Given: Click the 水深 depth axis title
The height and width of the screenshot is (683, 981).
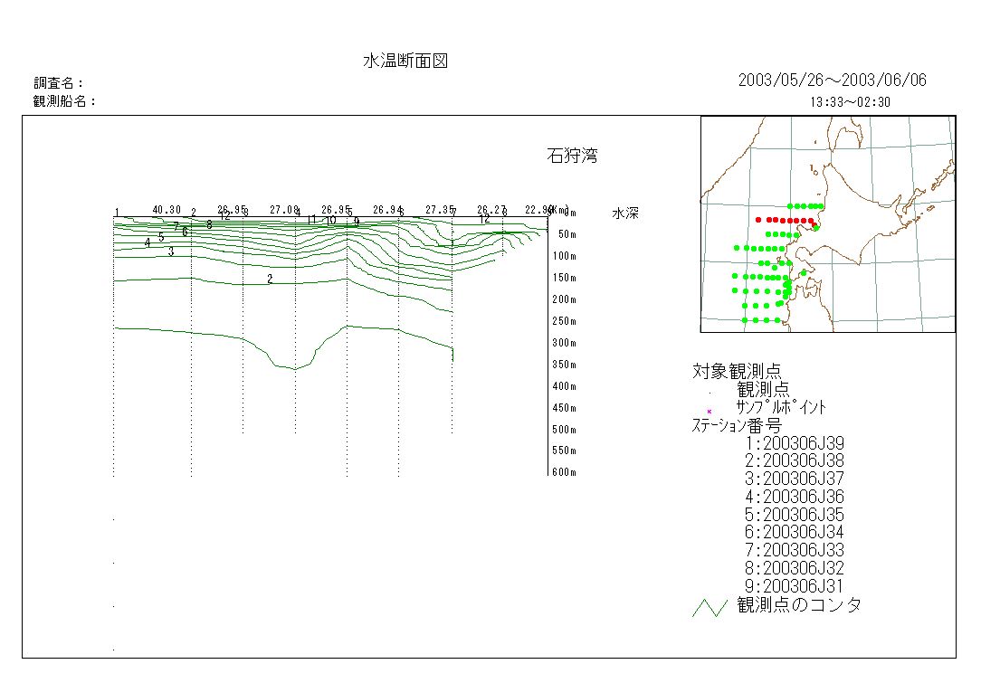Looking at the screenshot, I should pyautogui.click(x=626, y=213).
